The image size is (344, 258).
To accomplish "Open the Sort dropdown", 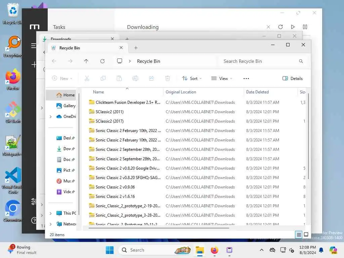I will pyautogui.click(x=192, y=78).
